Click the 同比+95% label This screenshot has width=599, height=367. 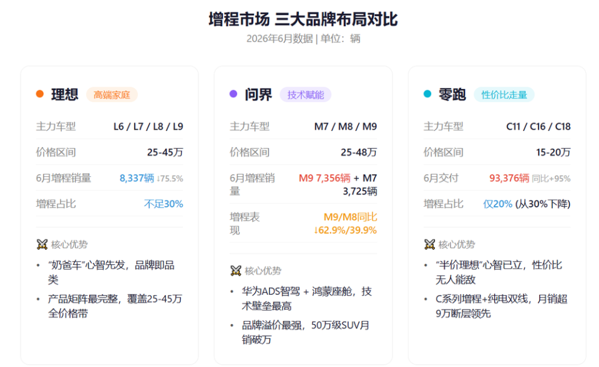coord(551,179)
